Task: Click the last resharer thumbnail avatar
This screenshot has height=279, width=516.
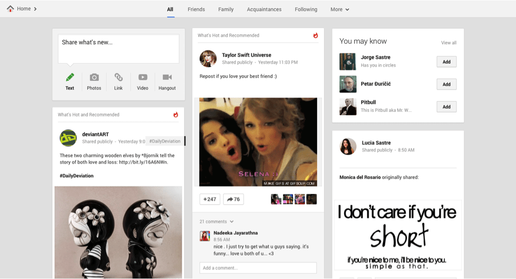Action: [x=311, y=199]
